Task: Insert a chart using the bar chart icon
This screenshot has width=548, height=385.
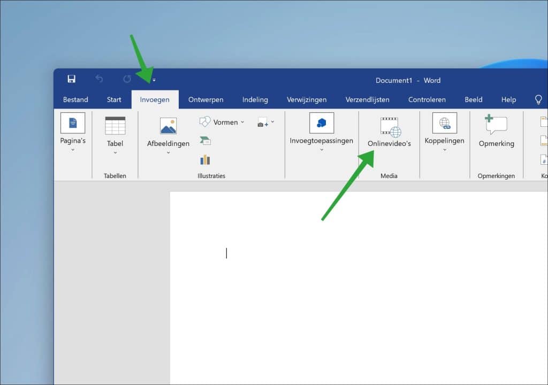Action: (205, 159)
